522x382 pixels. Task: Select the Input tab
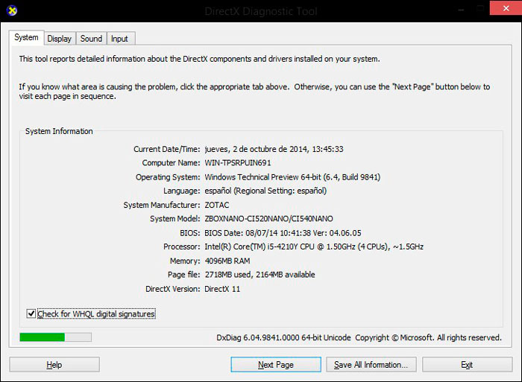(119, 39)
